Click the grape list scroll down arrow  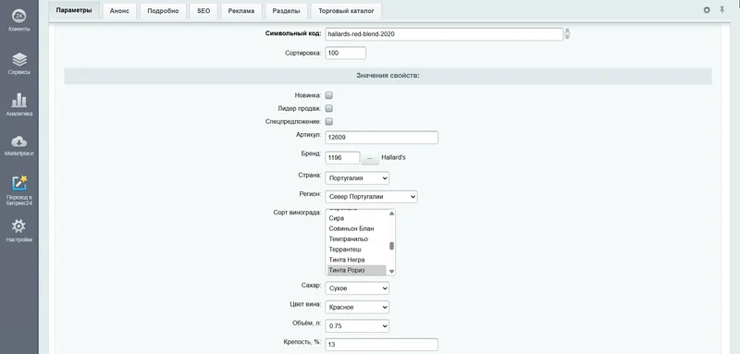391,272
